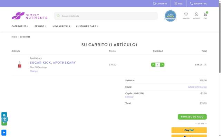Click the Su carrito breadcrumb
This screenshot has height=137, width=221.
[25, 37]
